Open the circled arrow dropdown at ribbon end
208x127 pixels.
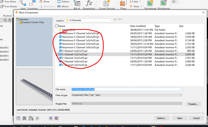coord(175,2)
